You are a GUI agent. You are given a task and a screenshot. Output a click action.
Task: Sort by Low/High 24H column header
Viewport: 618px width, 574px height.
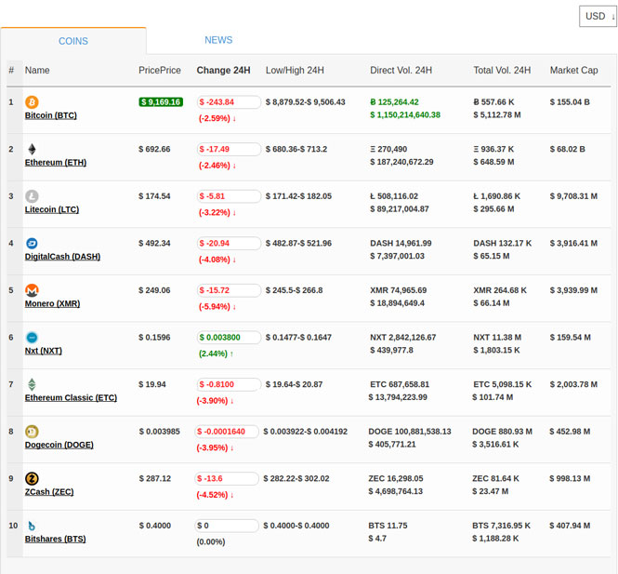click(x=295, y=70)
